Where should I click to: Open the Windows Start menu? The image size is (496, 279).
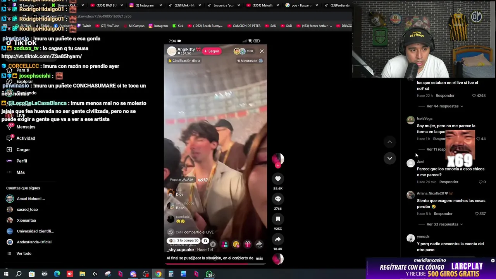pos(6,274)
